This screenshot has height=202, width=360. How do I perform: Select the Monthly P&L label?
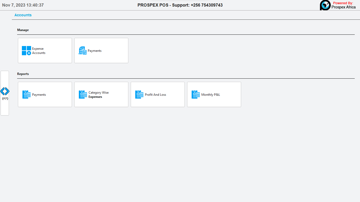tap(211, 95)
